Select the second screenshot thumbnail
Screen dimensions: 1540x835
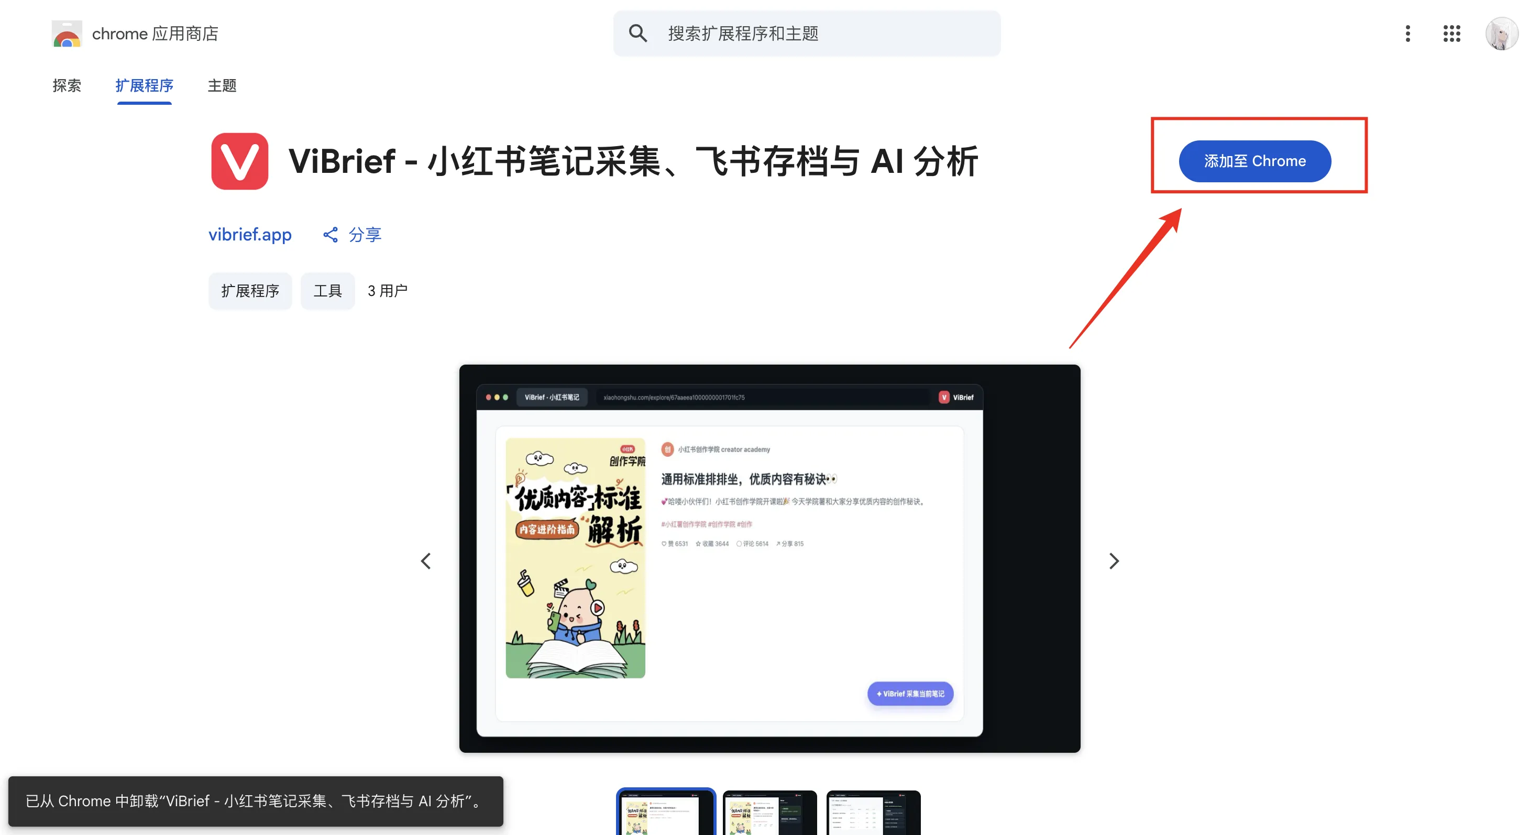(769, 813)
